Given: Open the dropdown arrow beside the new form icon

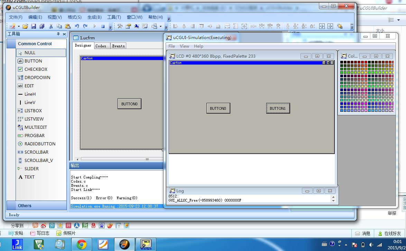Looking at the screenshot, I should click(19, 26).
